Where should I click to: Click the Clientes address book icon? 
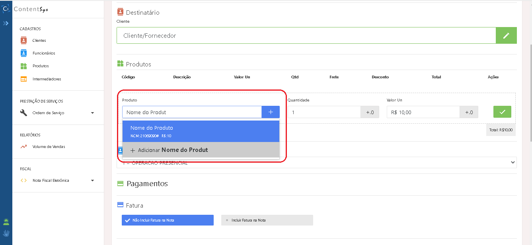[x=23, y=40]
